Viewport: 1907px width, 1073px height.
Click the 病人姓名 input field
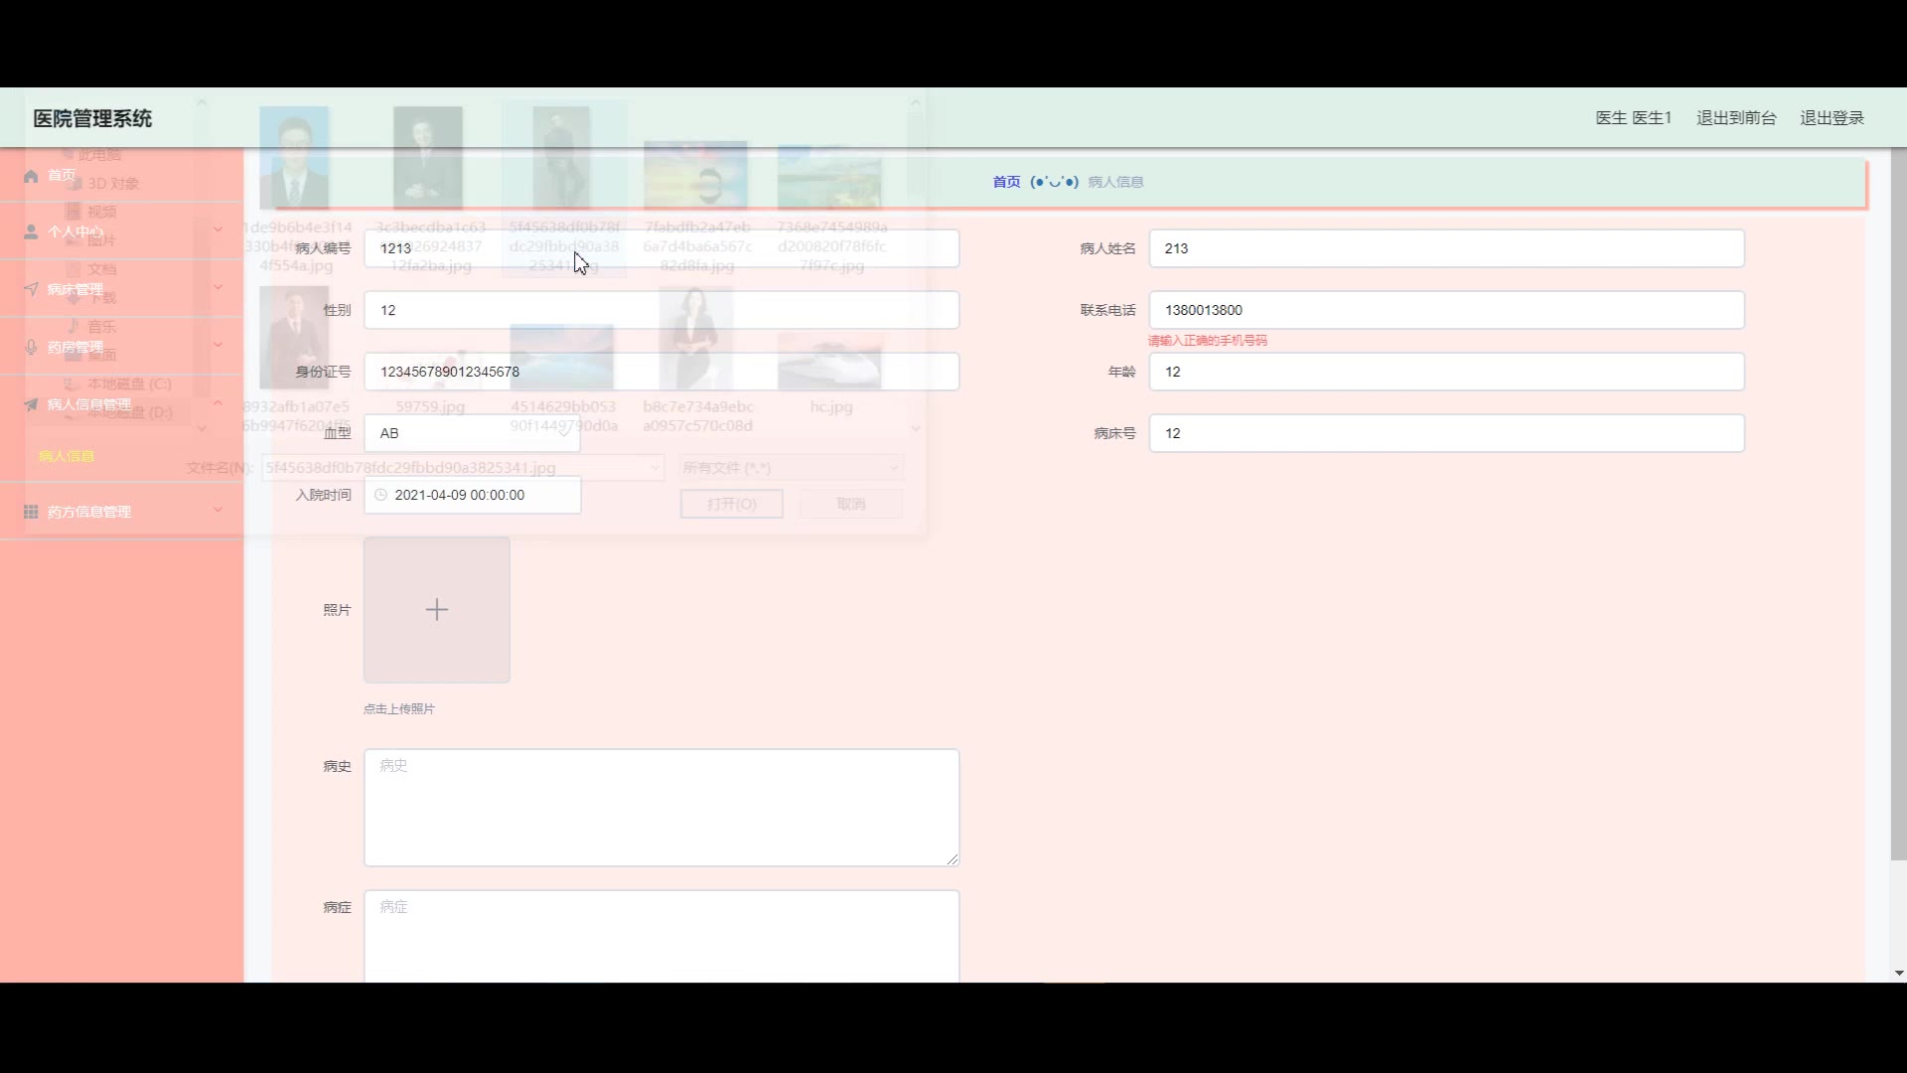[1446, 248]
